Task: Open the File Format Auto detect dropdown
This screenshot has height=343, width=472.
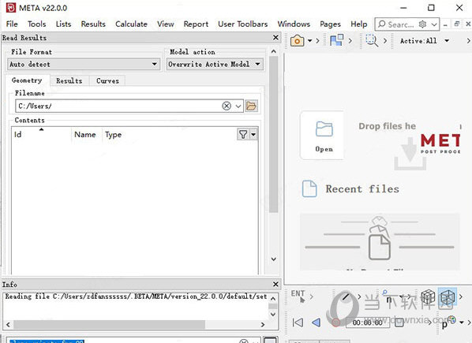Action: coord(84,64)
